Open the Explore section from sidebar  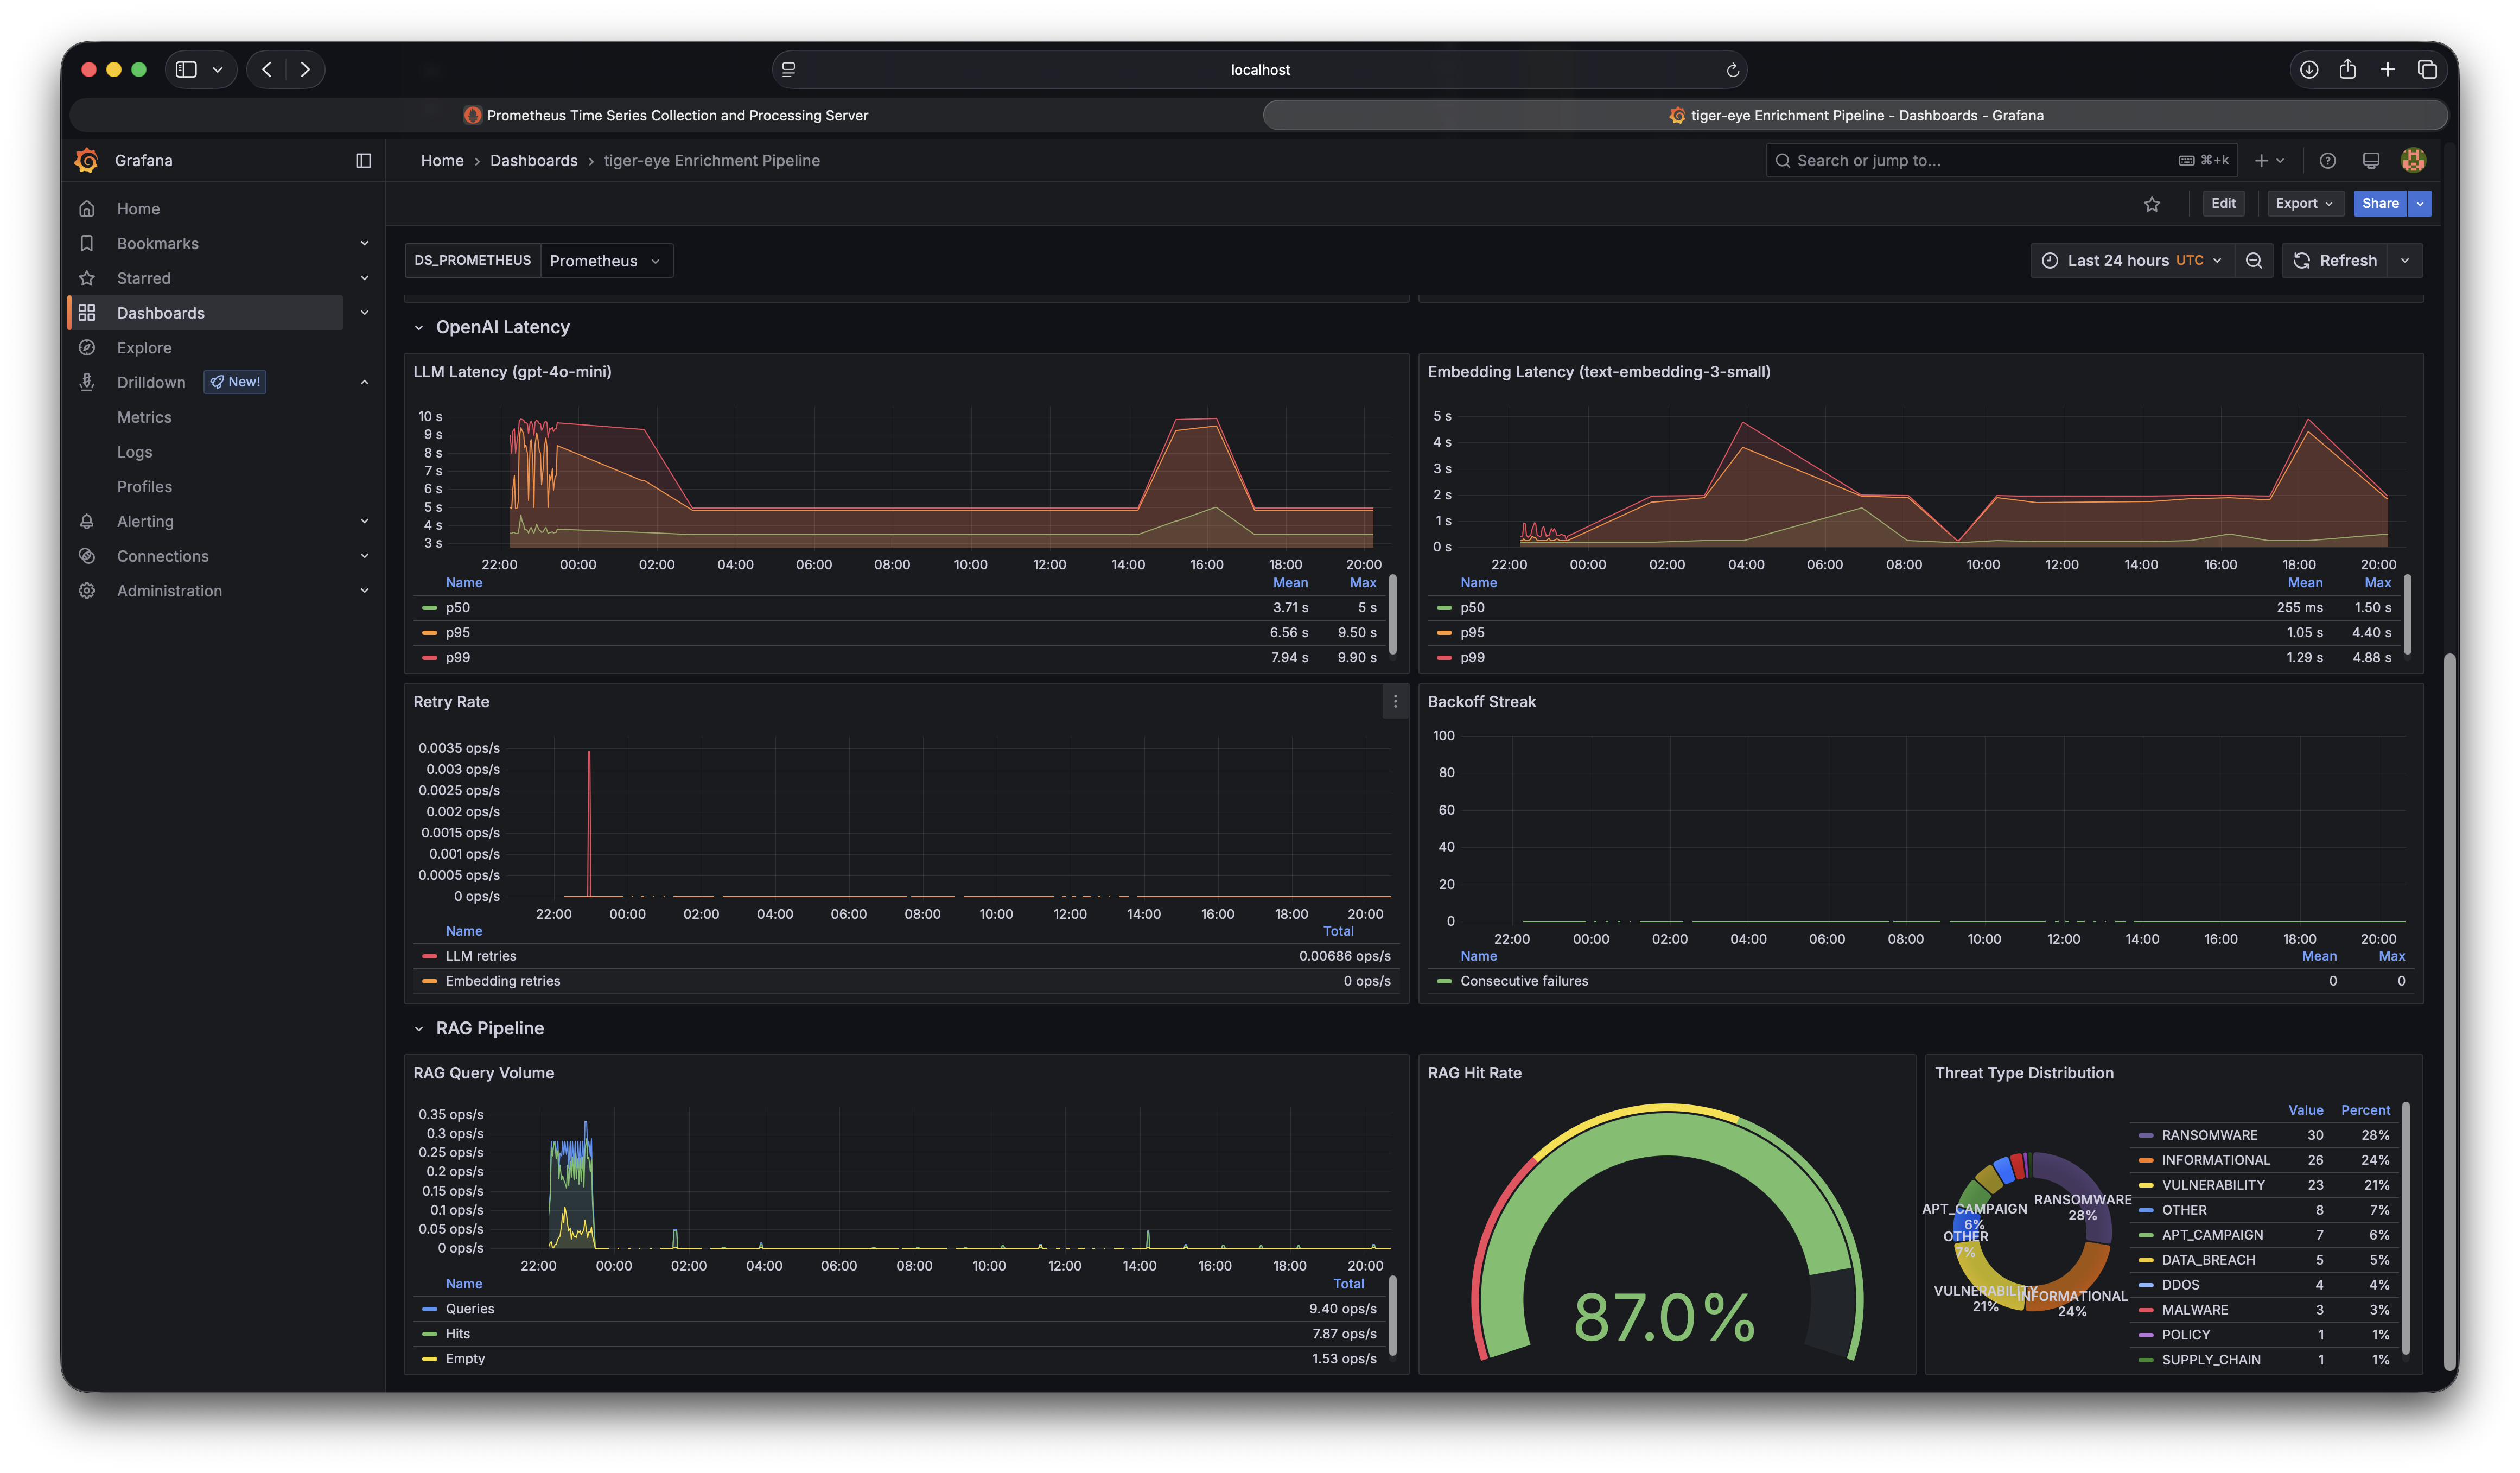(x=143, y=347)
